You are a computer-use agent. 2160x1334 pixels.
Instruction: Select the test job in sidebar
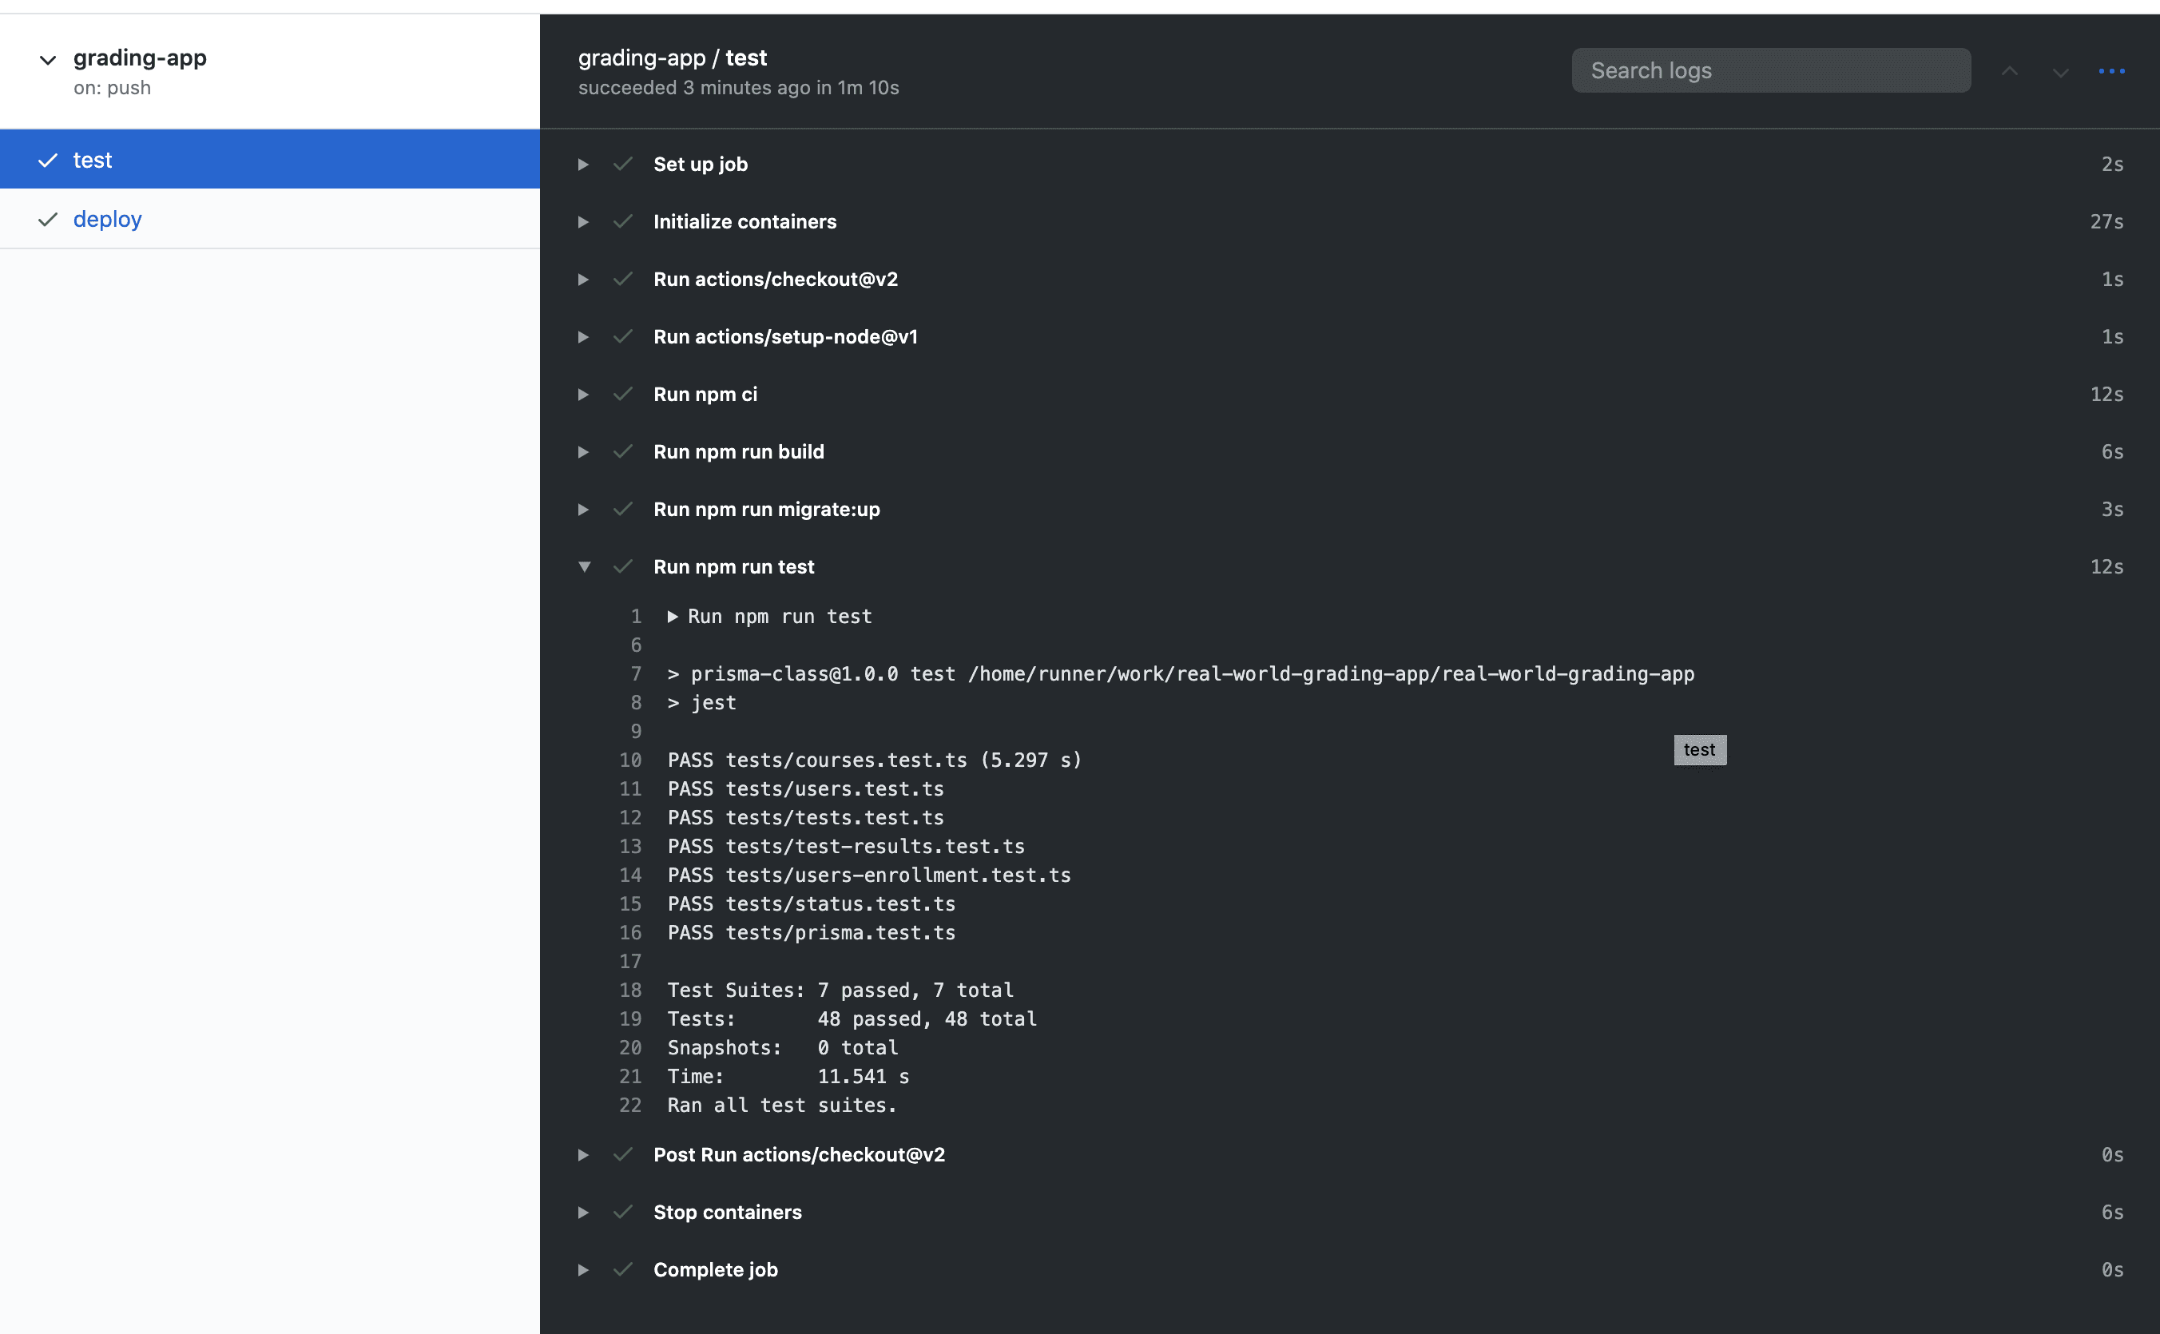[93, 160]
